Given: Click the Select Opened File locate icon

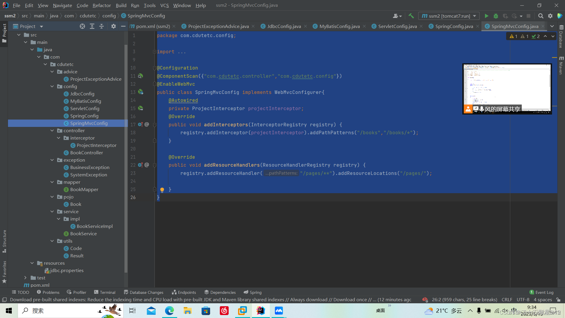Looking at the screenshot, I should tap(82, 26).
